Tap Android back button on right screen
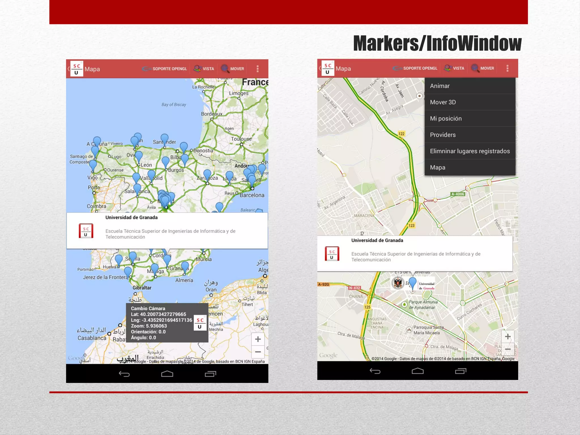 [375, 371]
